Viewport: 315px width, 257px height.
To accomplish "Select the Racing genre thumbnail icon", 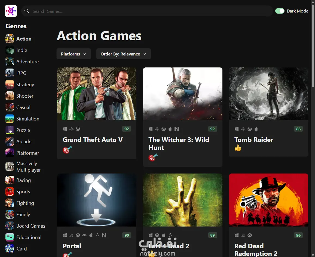I will 10,180.
